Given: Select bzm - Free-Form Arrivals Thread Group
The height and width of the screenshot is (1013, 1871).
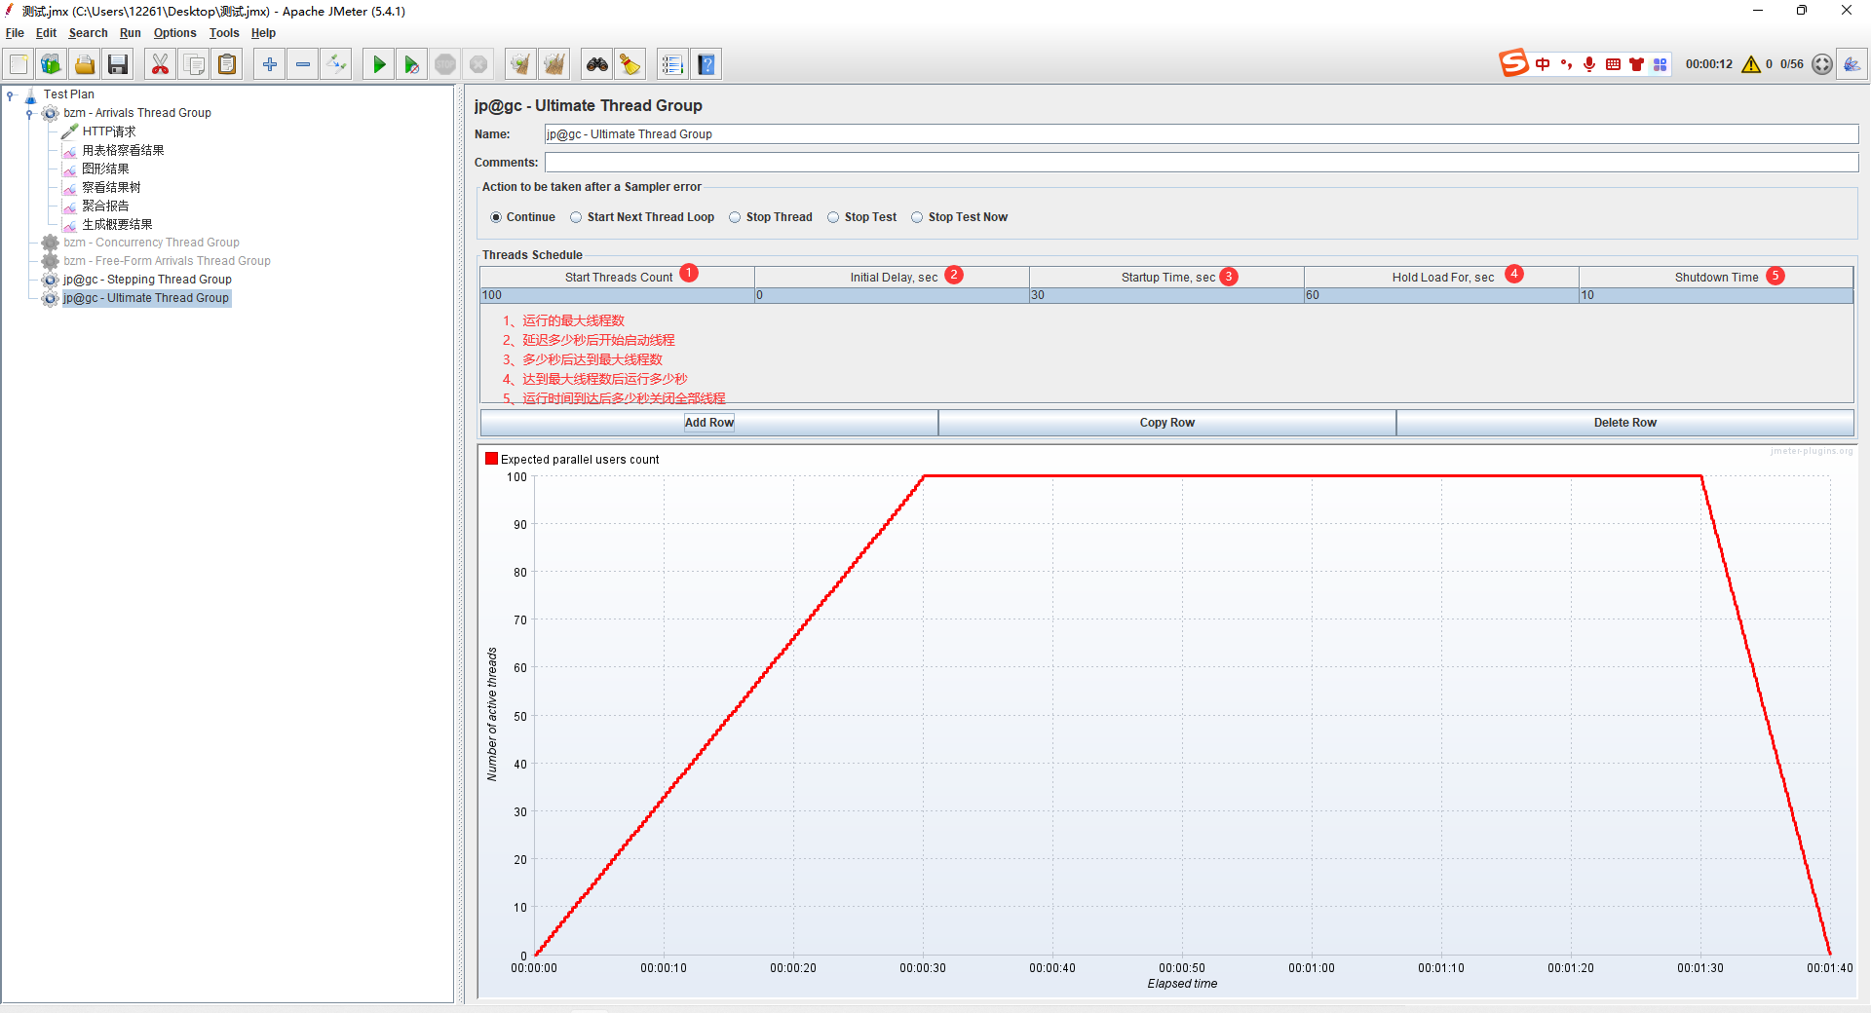Looking at the screenshot, I should click(167, 261).
